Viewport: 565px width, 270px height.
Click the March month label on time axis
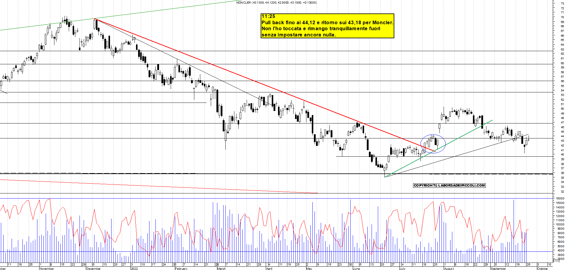222,269
